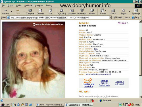Click the Babinka profile name heading
Screen dimensions: 142x107
[84, 23]
